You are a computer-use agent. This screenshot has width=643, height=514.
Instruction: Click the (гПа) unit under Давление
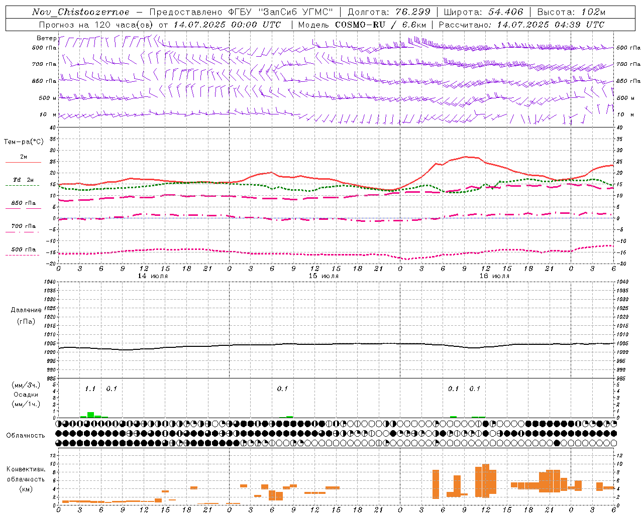click(x=26, y=321)
